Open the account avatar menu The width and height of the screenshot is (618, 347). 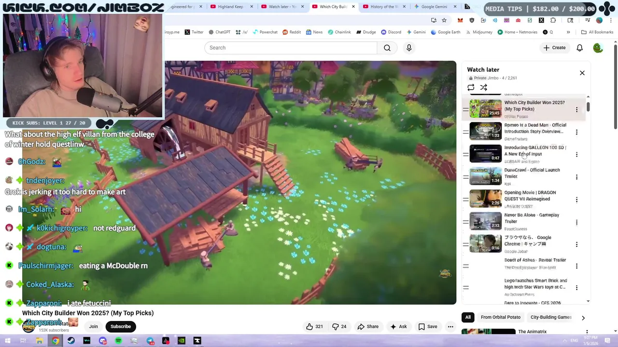[598, 48]
